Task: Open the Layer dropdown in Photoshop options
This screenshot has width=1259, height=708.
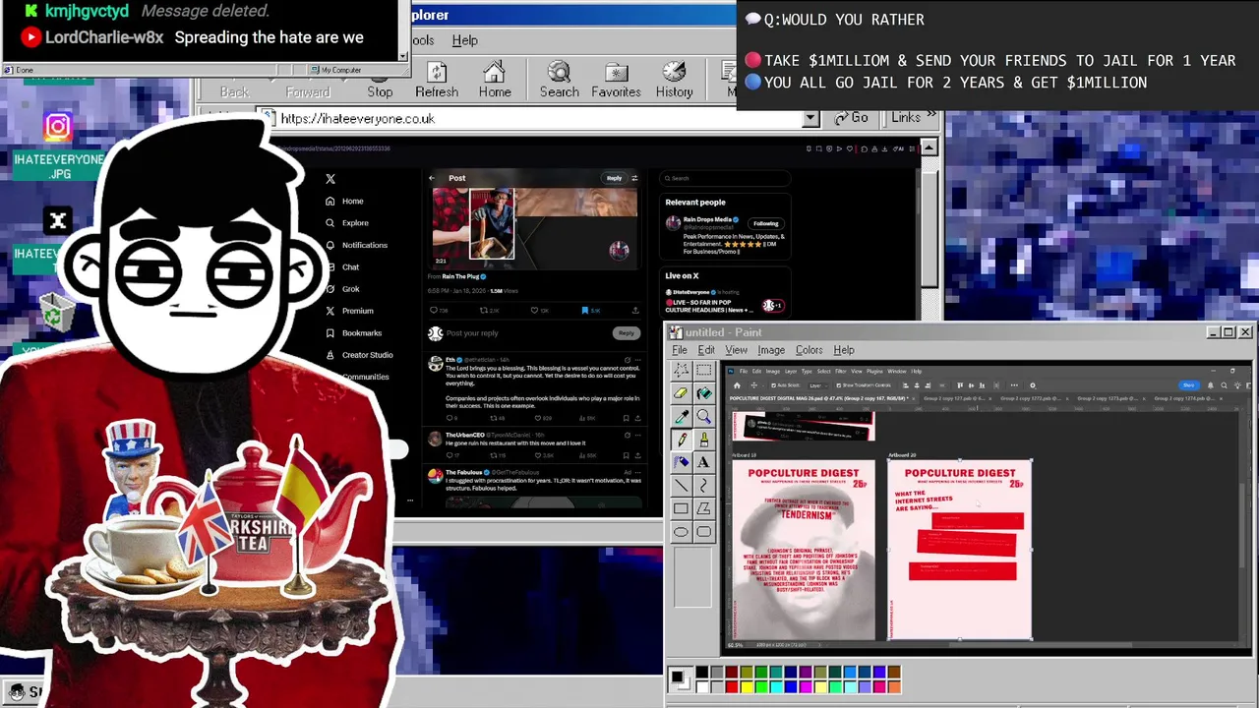Action: [817, 385]
